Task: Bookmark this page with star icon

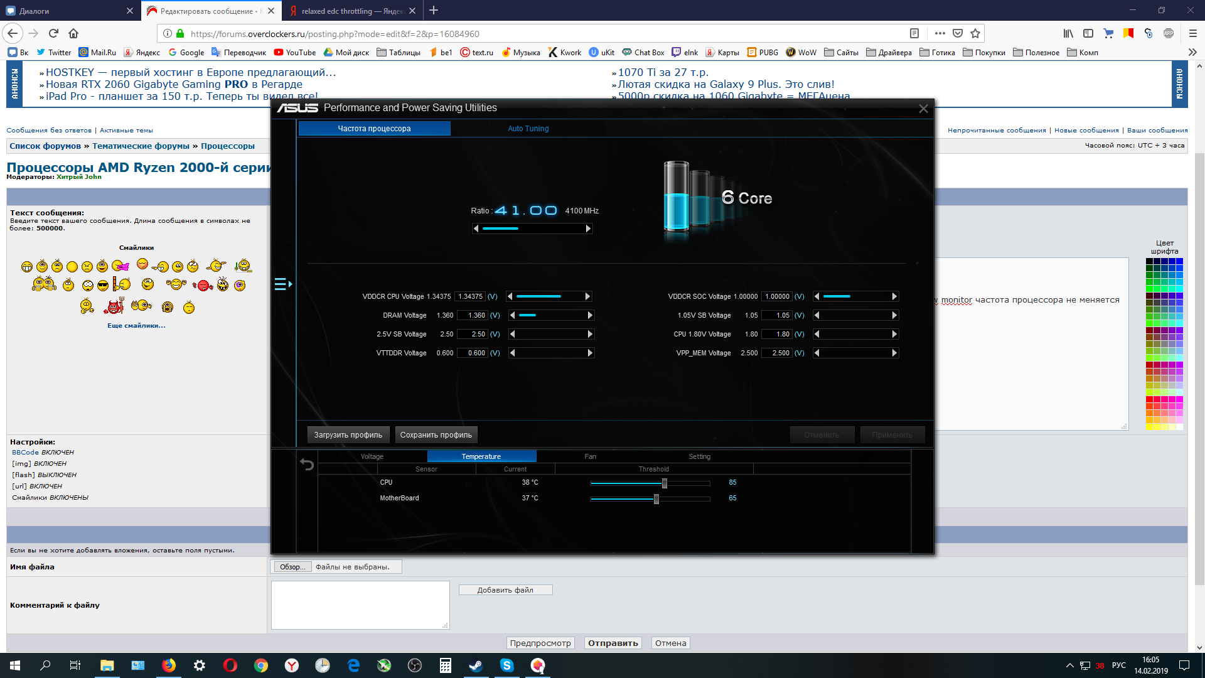Action: pos(975,33)
